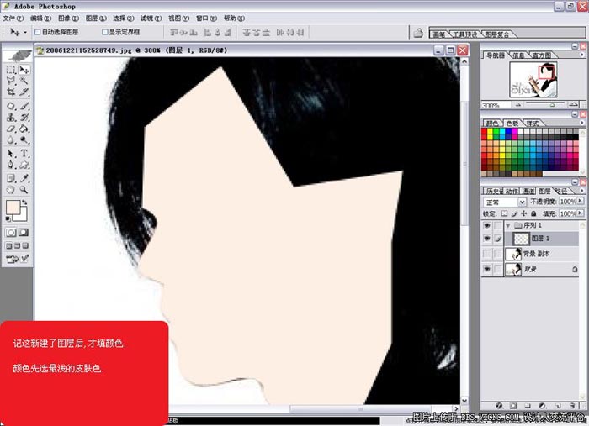The height and width of the screenshot is (426, 589).
Task: Hide the 背景 layer using its eye icon
Action: (x=487, y=269)
